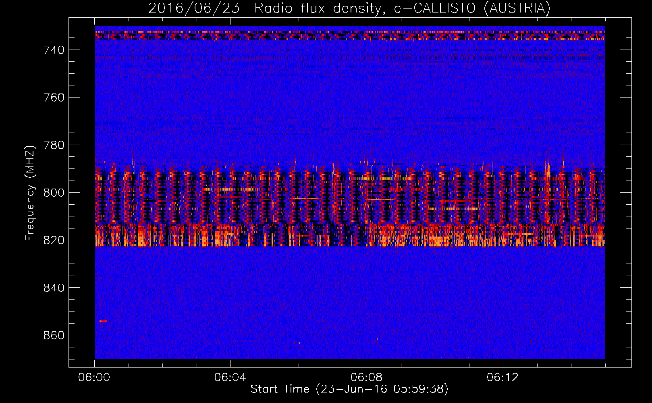Click the 800 frequency tick label
The image size is (652, 403).
tap(54, 193)
